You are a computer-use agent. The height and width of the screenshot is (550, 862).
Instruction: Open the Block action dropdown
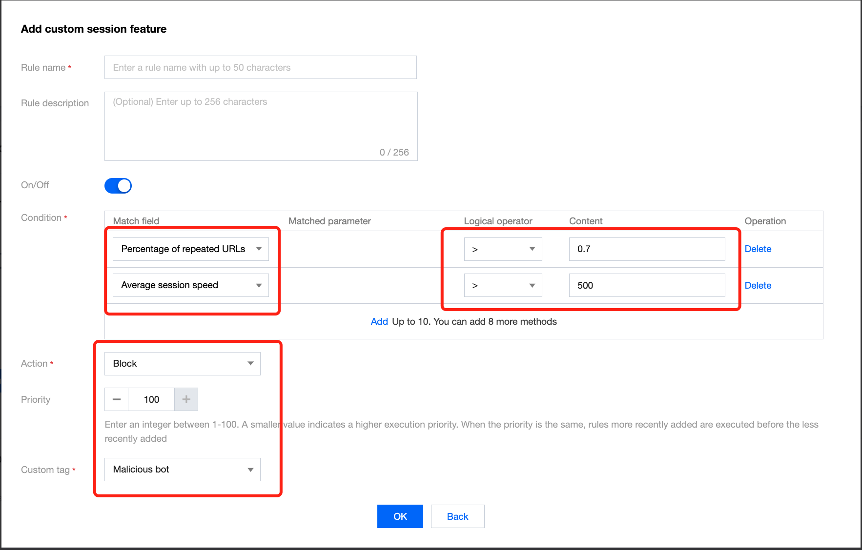pos(182,364)
